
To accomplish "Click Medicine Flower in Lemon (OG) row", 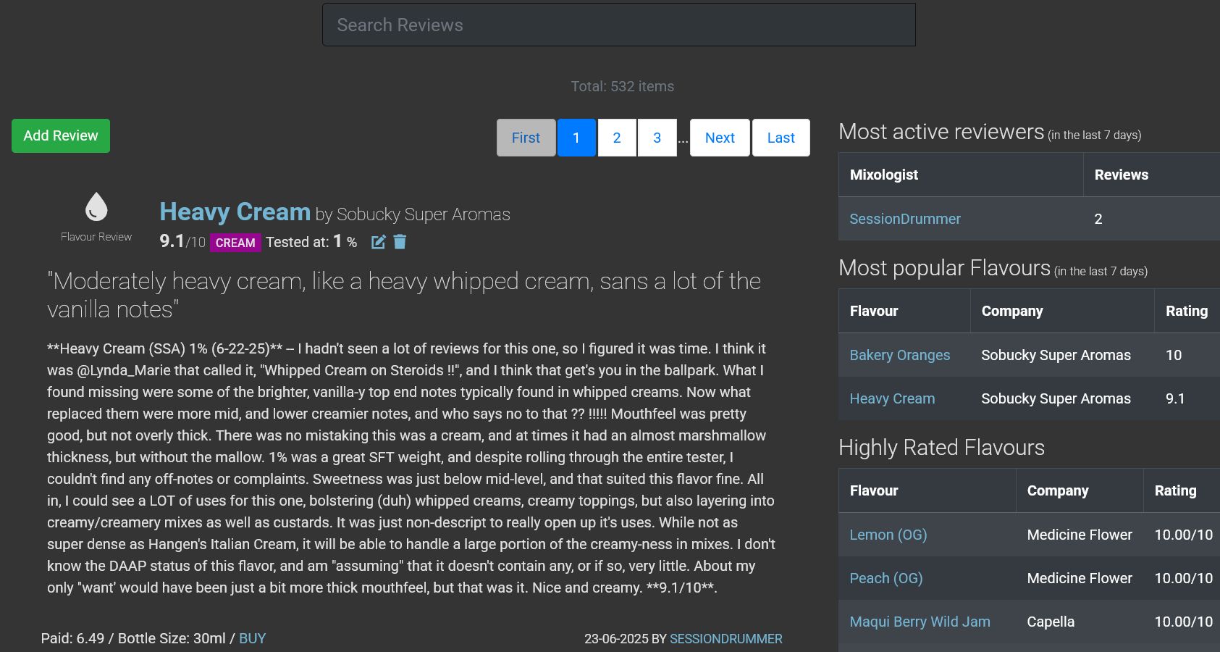I will (x=1080, y=535).
